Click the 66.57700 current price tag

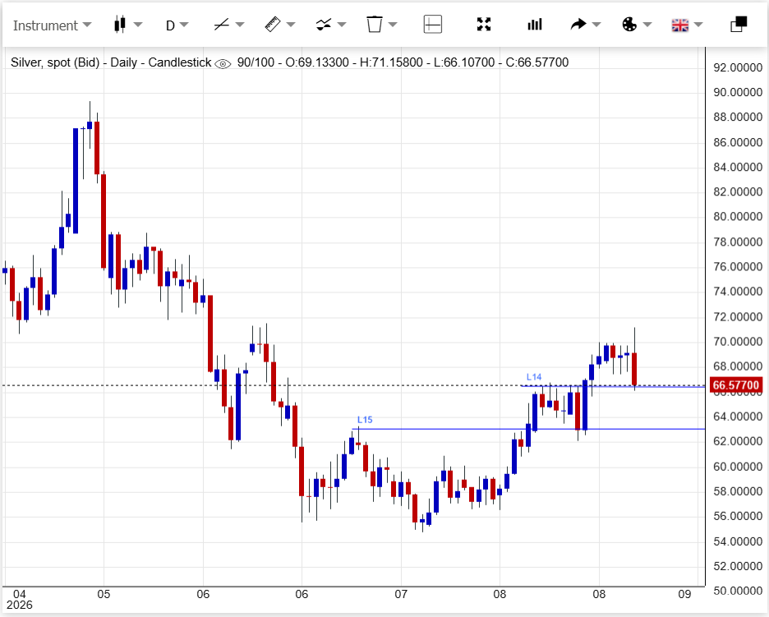[x=735, y=385]
